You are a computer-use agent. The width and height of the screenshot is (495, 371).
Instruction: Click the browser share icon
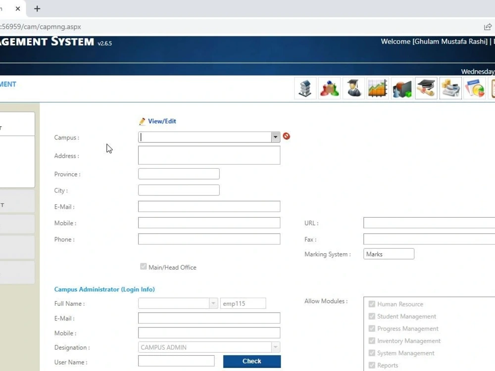pos(488,27)
